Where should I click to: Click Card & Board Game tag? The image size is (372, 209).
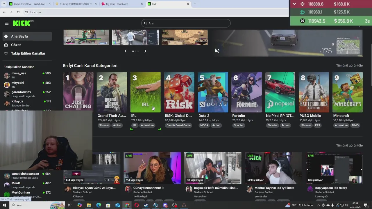178,125
